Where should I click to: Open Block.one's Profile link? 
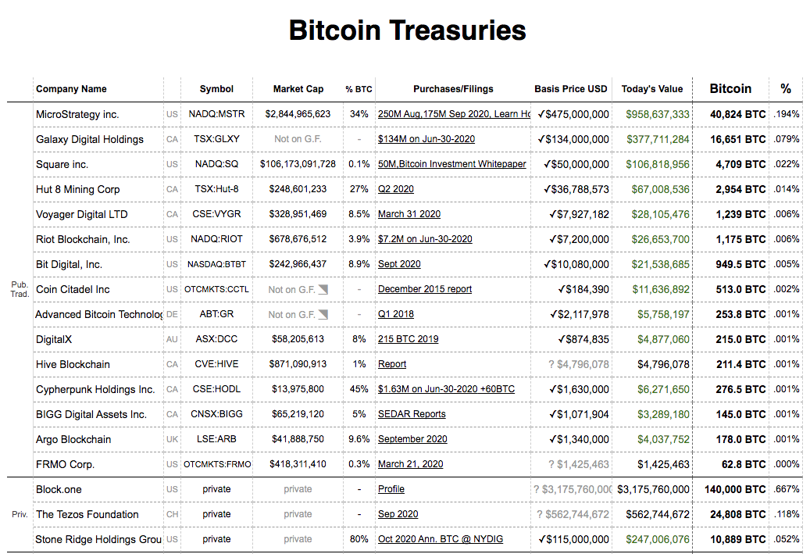click(391, 489)
